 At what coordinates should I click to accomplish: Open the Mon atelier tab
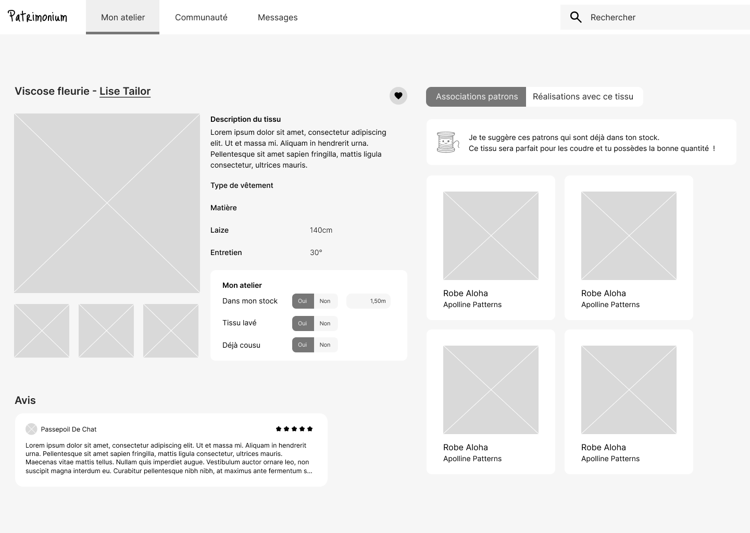point(123,17)
